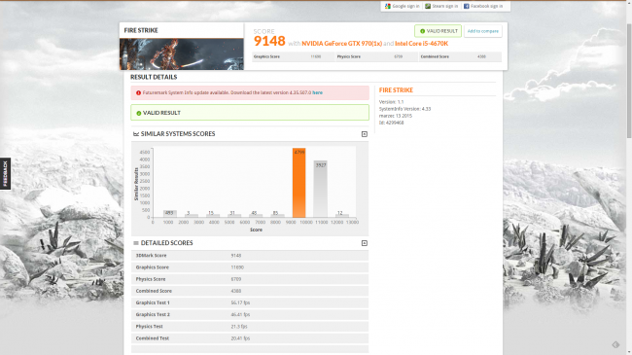The width and height of the screenshot is (632, 355).
Task: Click the 489 bar in the chart
Action: point(170,213)
